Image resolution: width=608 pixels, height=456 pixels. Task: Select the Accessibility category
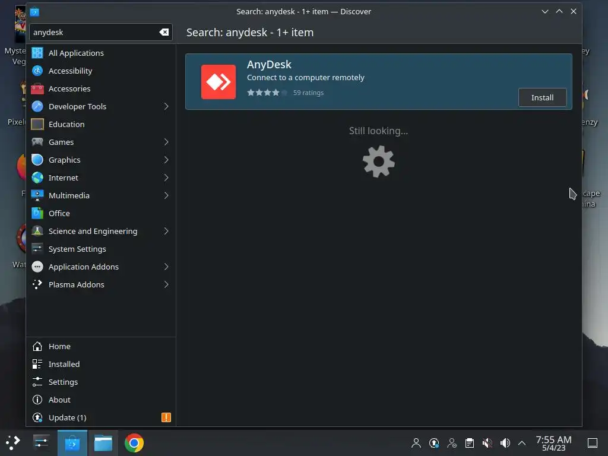101,71
